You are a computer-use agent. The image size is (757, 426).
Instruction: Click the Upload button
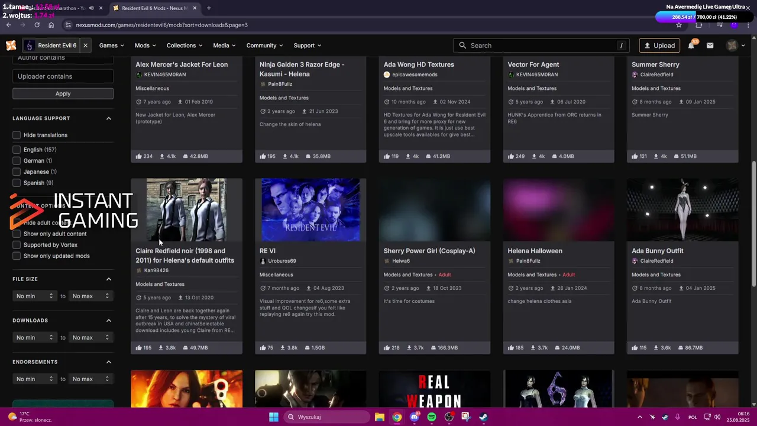(x=659, y=46)
